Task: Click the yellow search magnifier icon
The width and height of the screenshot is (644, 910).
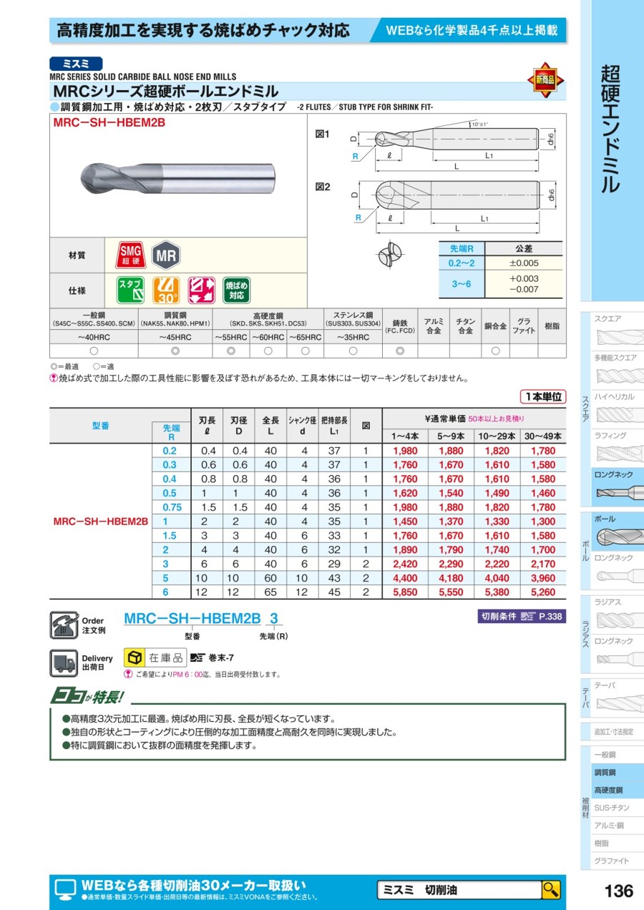Action: click(550, 889)
